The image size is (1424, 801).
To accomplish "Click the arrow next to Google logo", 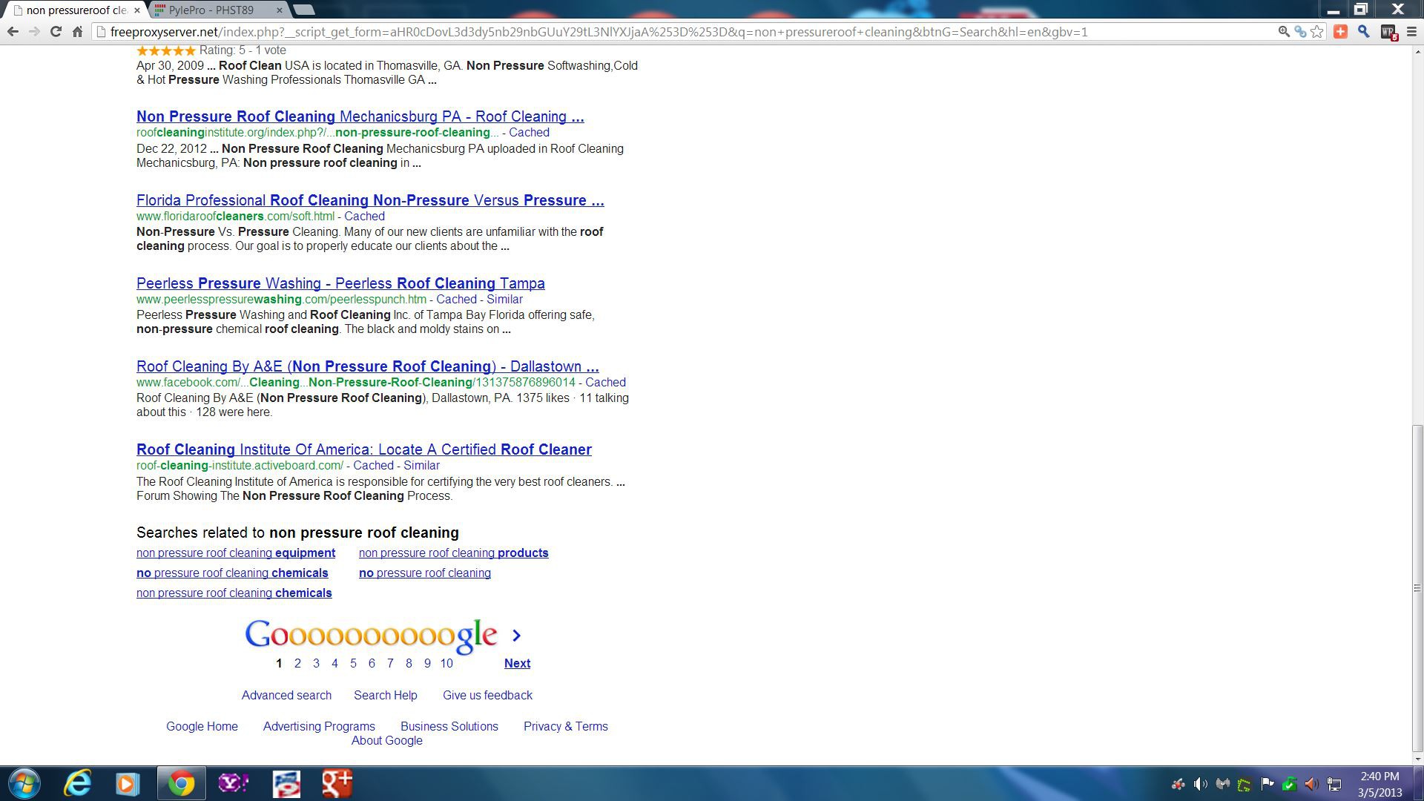I will (x=517, y=636).
